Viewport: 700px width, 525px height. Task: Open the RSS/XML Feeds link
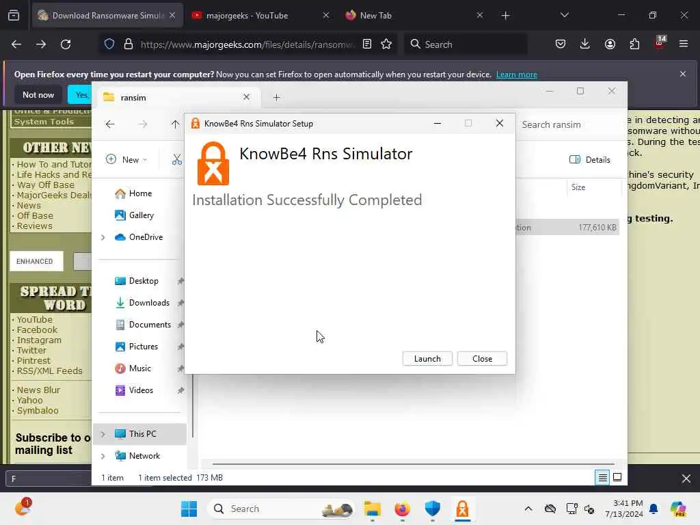[49, 371]
